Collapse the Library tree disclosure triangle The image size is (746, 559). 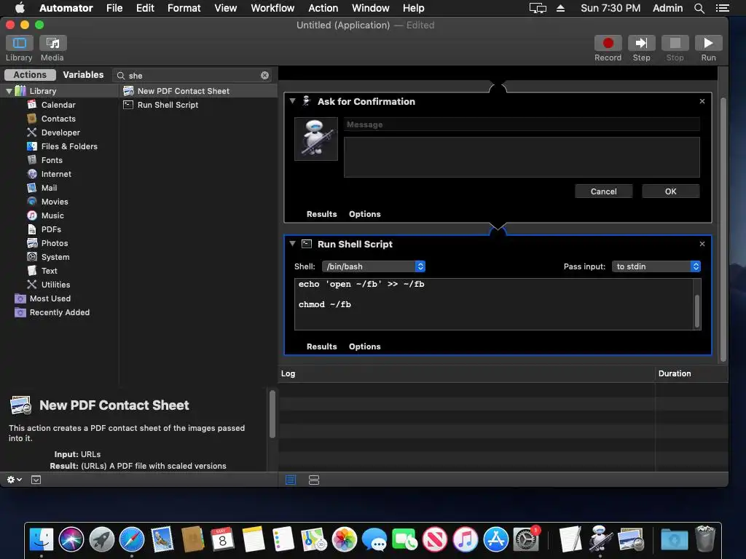(9, 91)
